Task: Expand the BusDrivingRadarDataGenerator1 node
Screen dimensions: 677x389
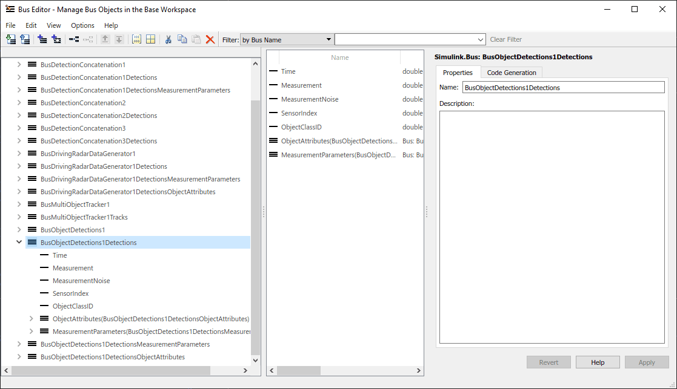Action: pos(19,153)
